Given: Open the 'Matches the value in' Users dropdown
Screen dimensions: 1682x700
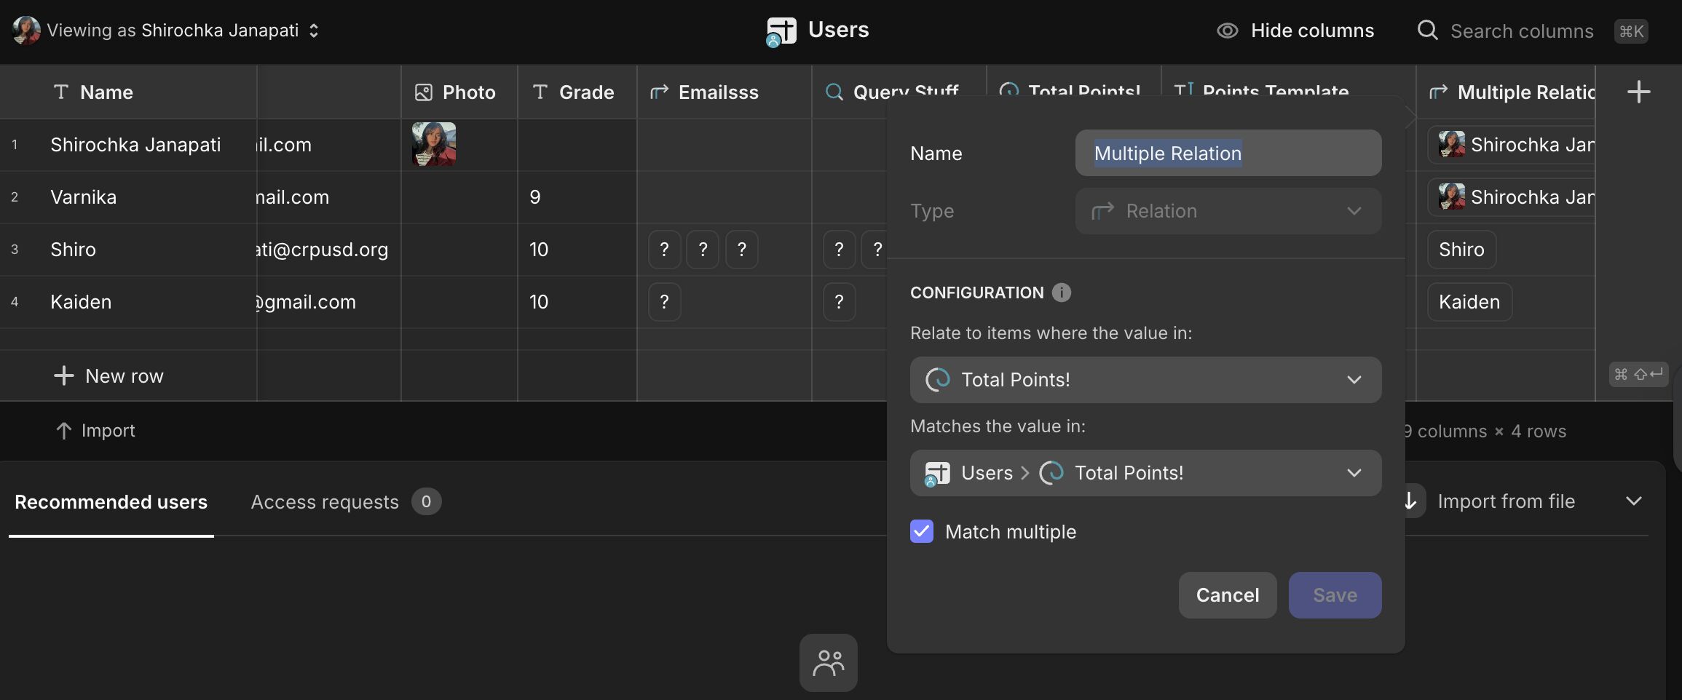Looking at the screenshot, I should click(x=1145, y=473).
